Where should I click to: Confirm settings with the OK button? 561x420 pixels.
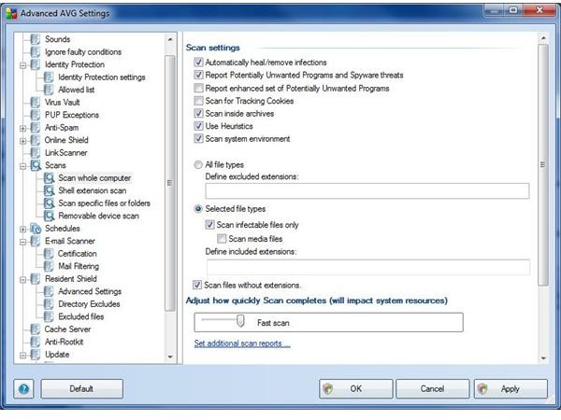pyautogui.click(x=356, y=388)
